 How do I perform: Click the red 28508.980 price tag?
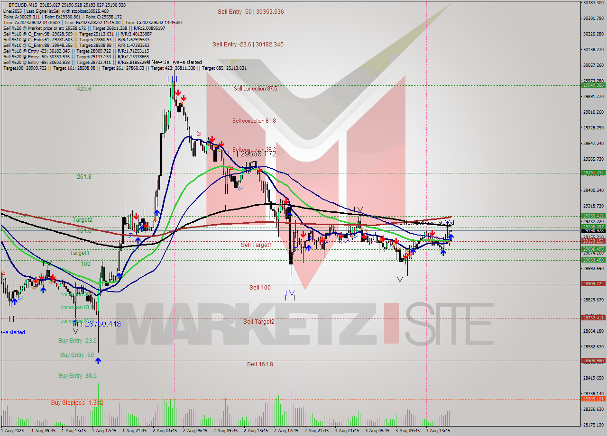[x=593, y=360]
